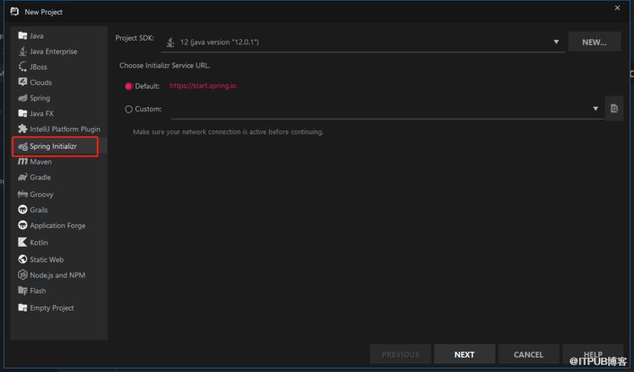Close the New Project dialog
This screenshot has width=634, height=372.
(617, 8)
